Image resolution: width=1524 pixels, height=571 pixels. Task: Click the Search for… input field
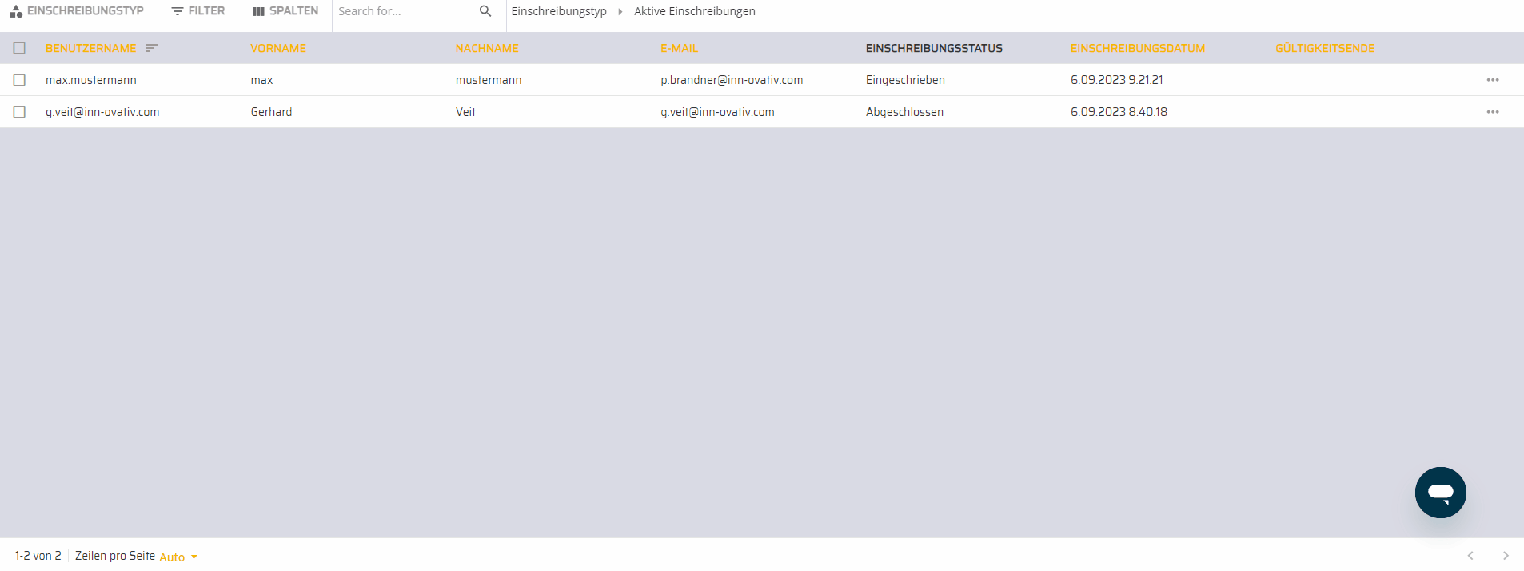point(405,11)
